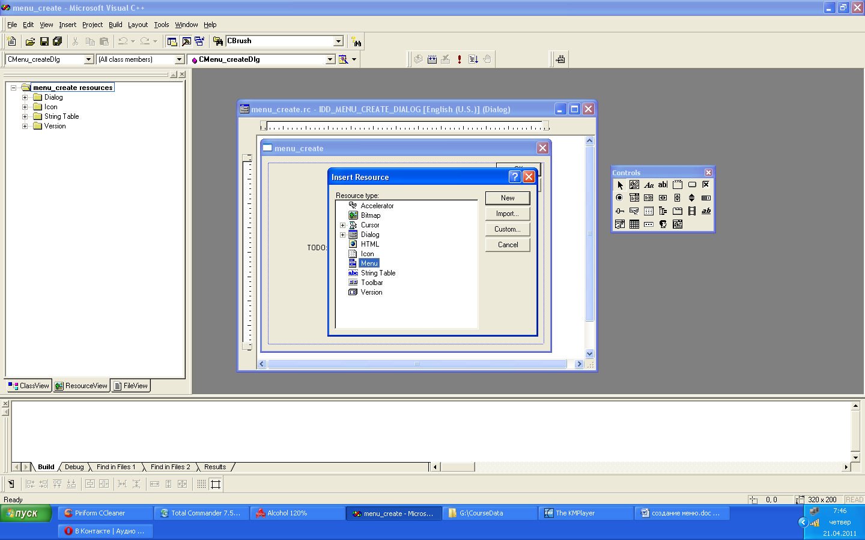Switch to the Debug output tab

[x=74, y=467]
